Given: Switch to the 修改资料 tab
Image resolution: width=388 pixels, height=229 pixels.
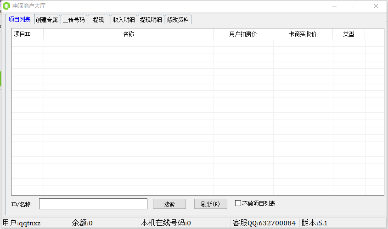Looking at the screenshot, I should [178, 20].
